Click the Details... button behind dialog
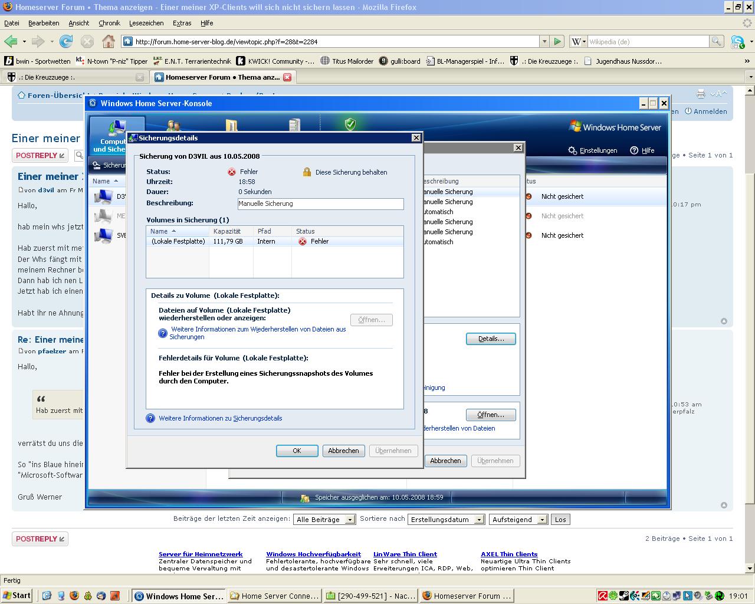755x604 pixels. [x=491, y=339]
